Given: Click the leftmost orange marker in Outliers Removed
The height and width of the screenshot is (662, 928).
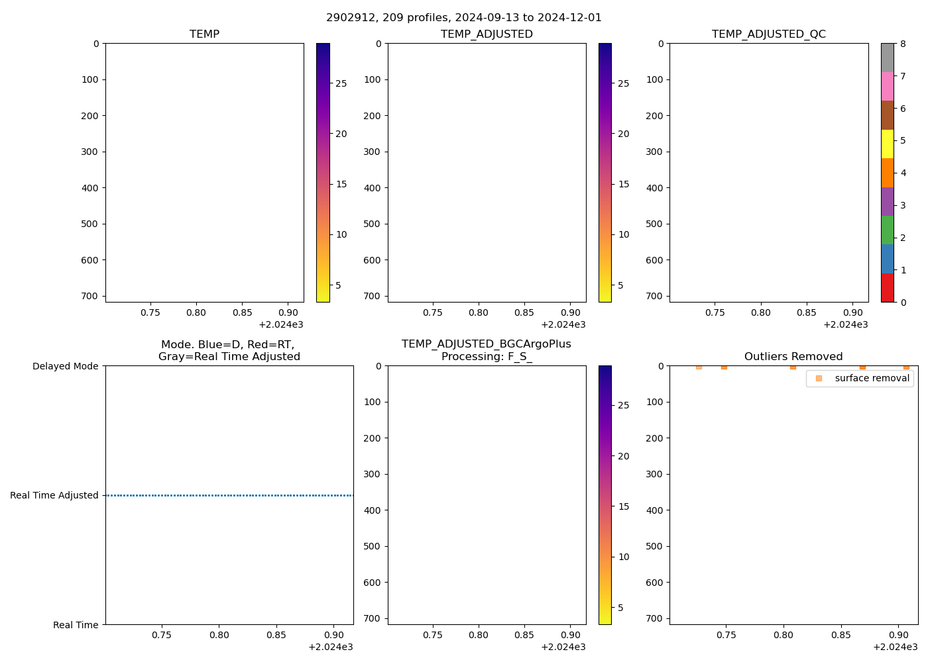Looking at the screenshot, I should [699, 367].
